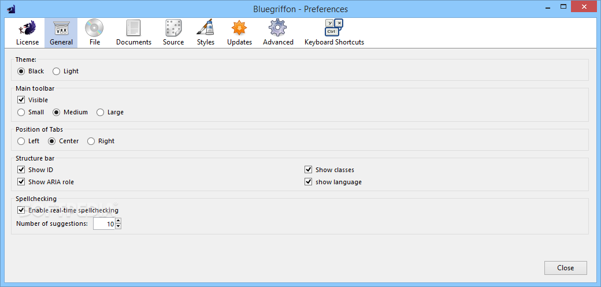
Task: Open the Documents preferences page icon
Action: click(x=133, y=28)
